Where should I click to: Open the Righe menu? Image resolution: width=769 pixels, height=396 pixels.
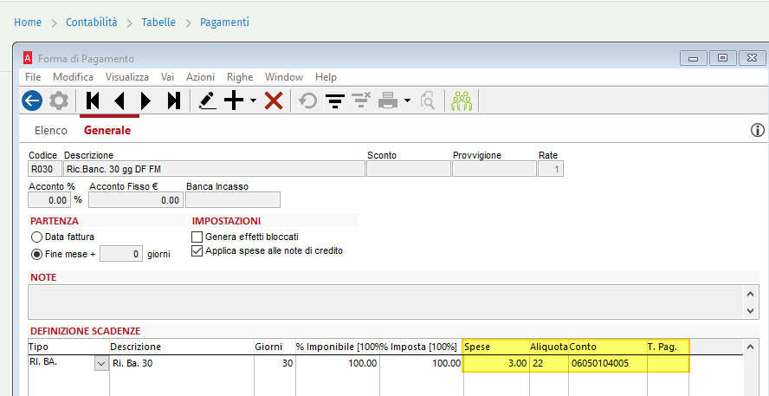(240, 77)
